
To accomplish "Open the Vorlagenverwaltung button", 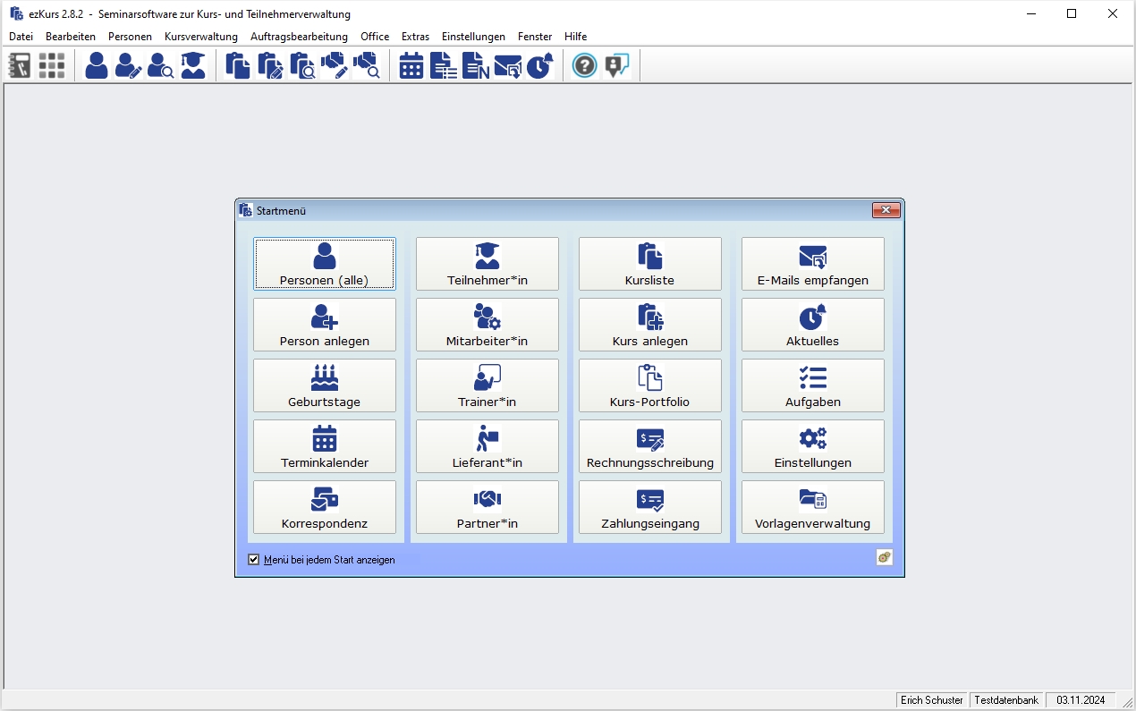I will tap(813, 507).
